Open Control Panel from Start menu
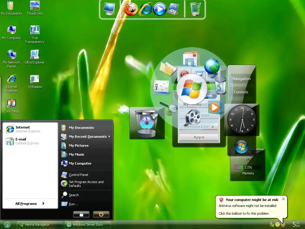This screenshot has height=229, width=305. (x=85, y=175)
